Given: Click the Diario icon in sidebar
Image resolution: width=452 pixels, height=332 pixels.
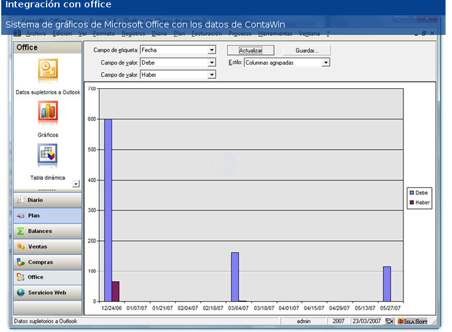Looking at the screenshot, I should 20,200.
